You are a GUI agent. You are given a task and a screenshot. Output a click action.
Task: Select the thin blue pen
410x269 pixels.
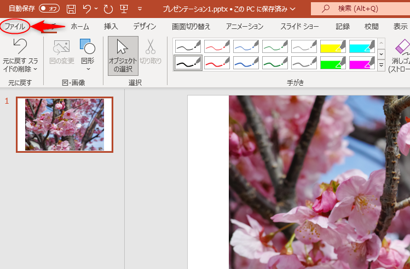pos(246,46)
